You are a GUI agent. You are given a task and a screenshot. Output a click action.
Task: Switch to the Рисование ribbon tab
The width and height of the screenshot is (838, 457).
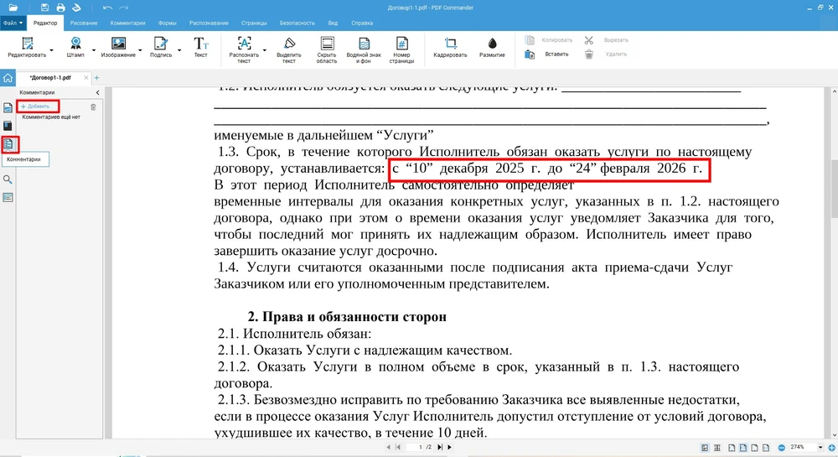coord(83,23)
